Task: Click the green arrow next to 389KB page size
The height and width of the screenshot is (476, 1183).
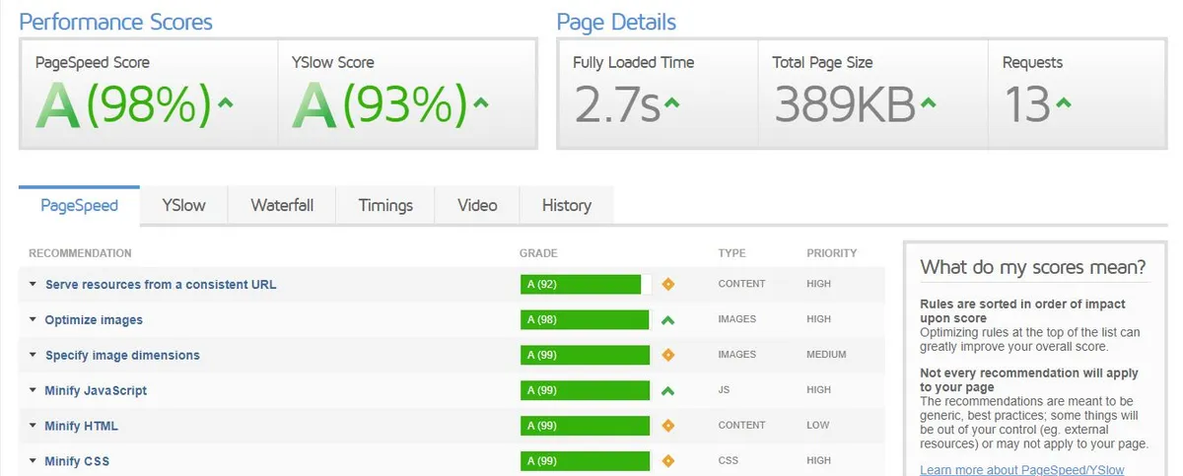Action: click(x=929, y=102)
